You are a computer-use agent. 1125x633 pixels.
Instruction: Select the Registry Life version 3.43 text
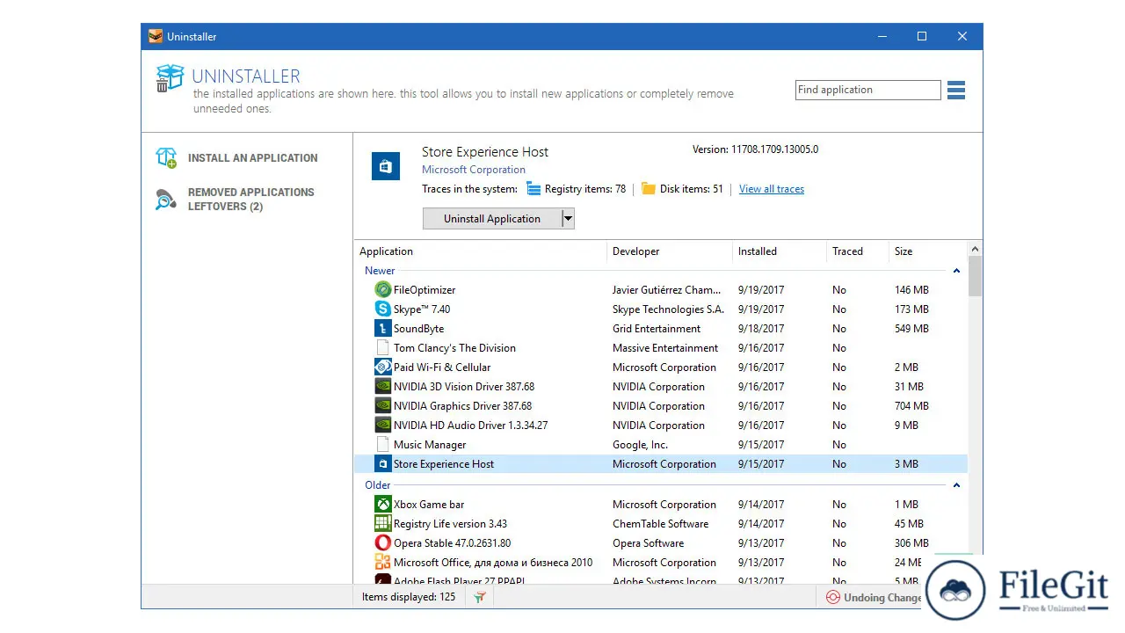pyautogui.click(x=450, y=524)
